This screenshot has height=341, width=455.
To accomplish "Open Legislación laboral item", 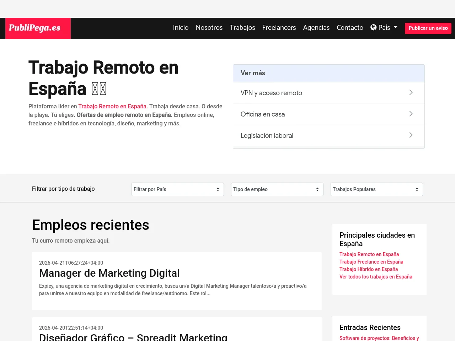I will point(329,135).
